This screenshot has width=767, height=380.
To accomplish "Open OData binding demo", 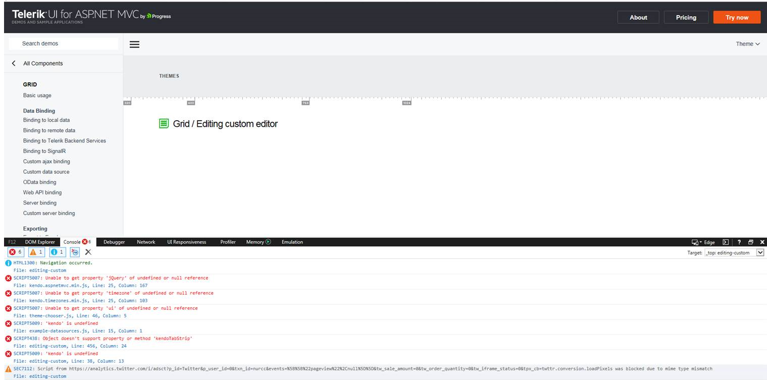I will pyautogui.click(x=40, y=182).
